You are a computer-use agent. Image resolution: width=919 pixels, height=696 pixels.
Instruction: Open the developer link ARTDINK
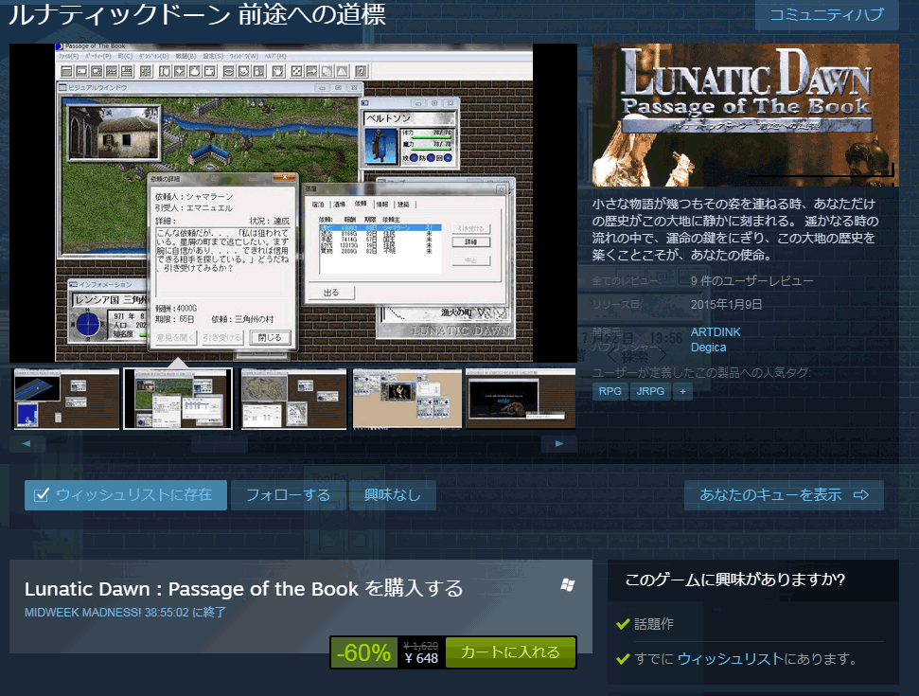point(716,331)
